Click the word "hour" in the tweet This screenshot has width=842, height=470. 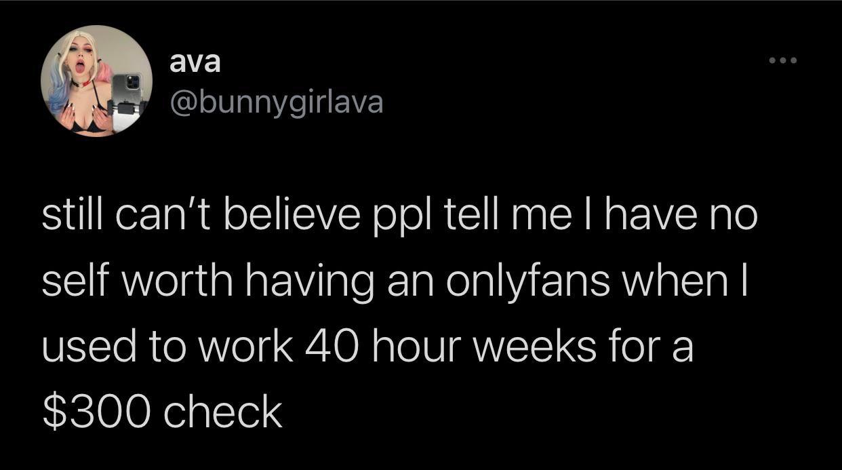420,347
